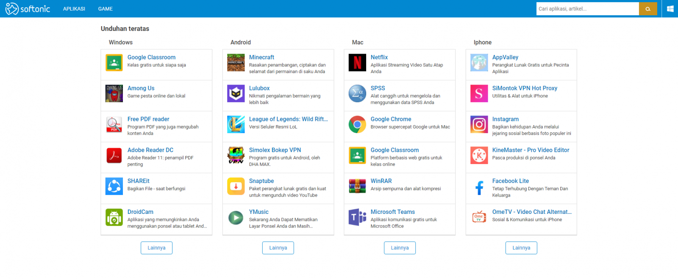Click Lainnya button under Android
Screen dimensions: 678x279
(278, 248)
